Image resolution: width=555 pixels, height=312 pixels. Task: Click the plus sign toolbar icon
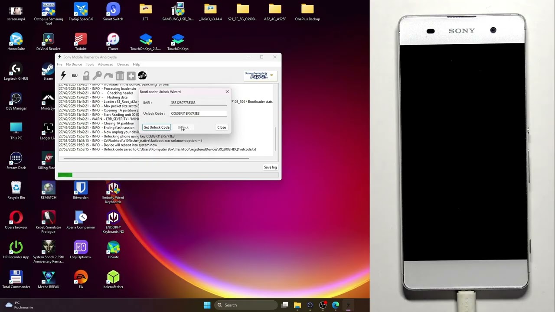tap(131, 76)
